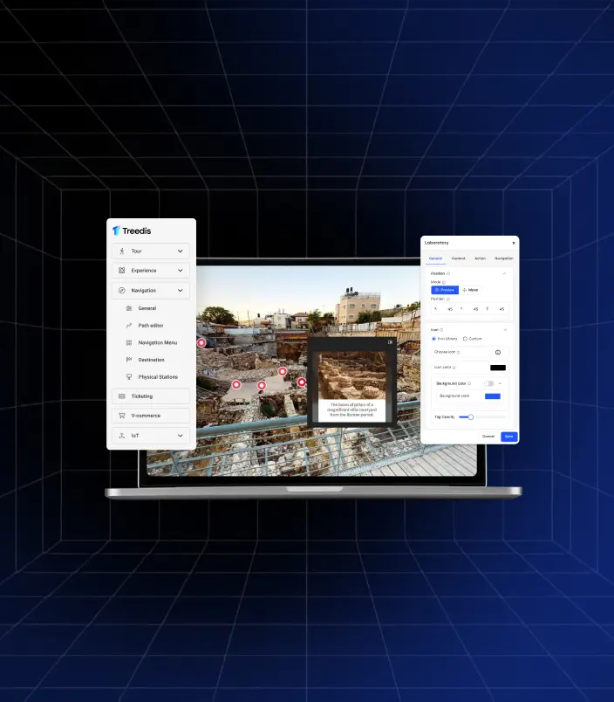Click the X position value field
This screenshot has width=614, height=702.
[450, 309]
